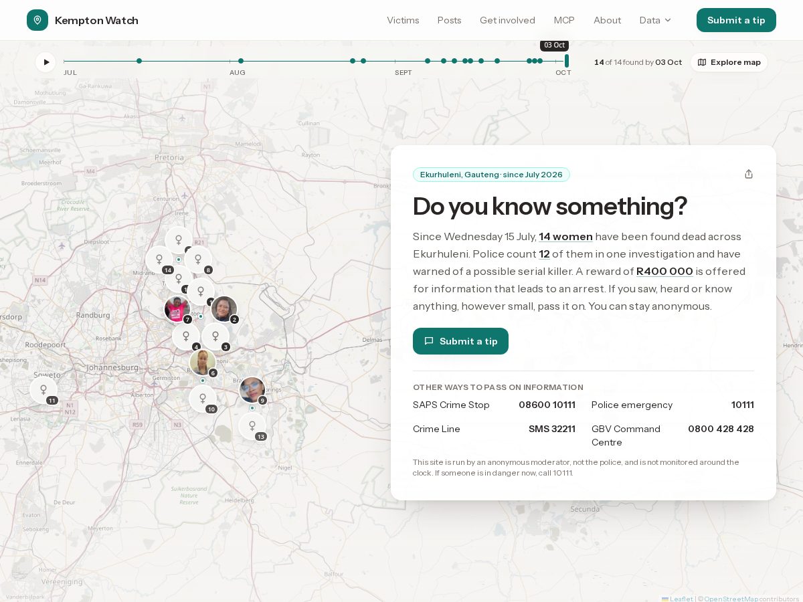
Task: Open the About page
Action: pyautogui.click(x=607, y=20)
